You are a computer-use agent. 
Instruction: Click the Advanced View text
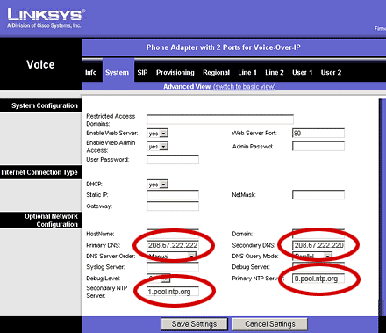[x=187, y=87]
